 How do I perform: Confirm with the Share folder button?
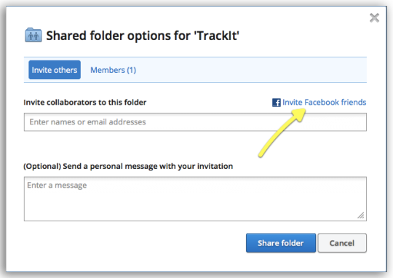[281, 243]
